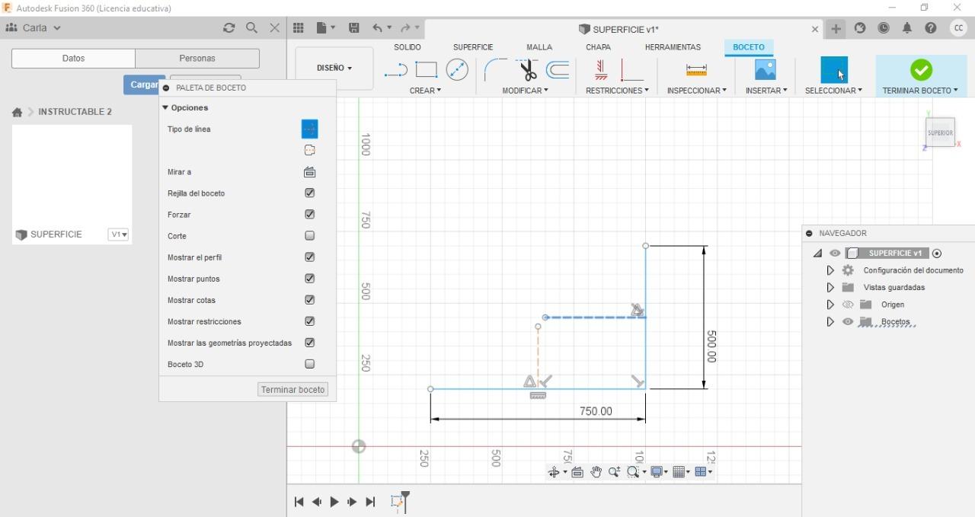
Task: Select the Circle sketch tool
Action: (457, 70)
